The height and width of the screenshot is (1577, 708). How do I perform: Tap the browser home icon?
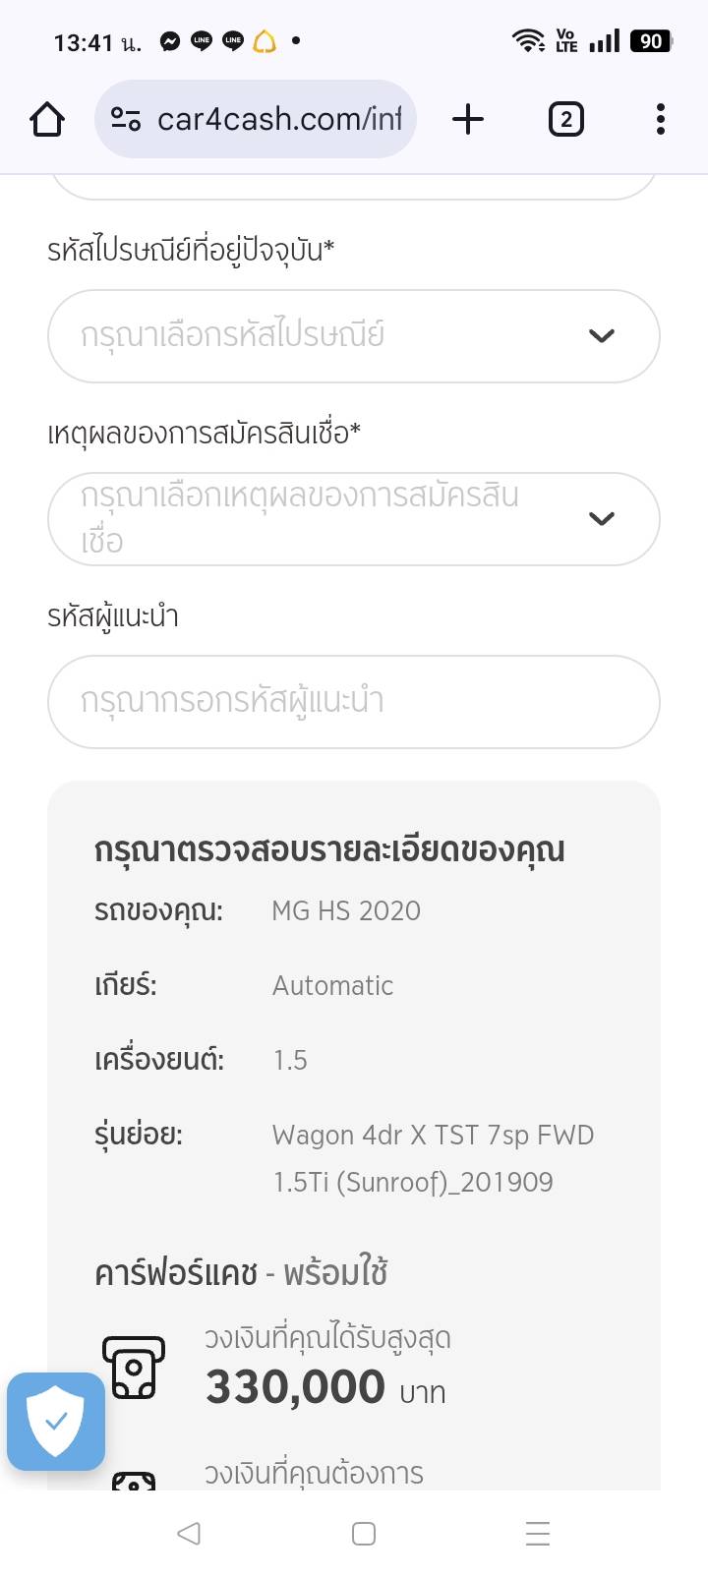click(x=47, y=120)
